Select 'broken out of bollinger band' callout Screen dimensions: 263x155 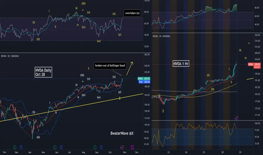tap(110, 65)
